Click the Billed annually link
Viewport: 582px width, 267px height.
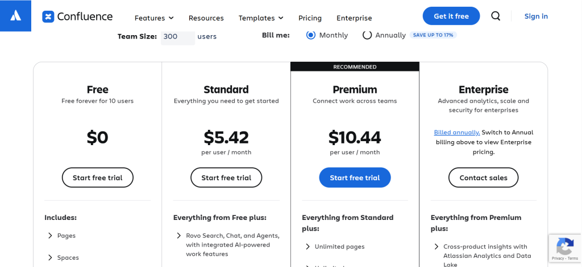pos(457,132)
